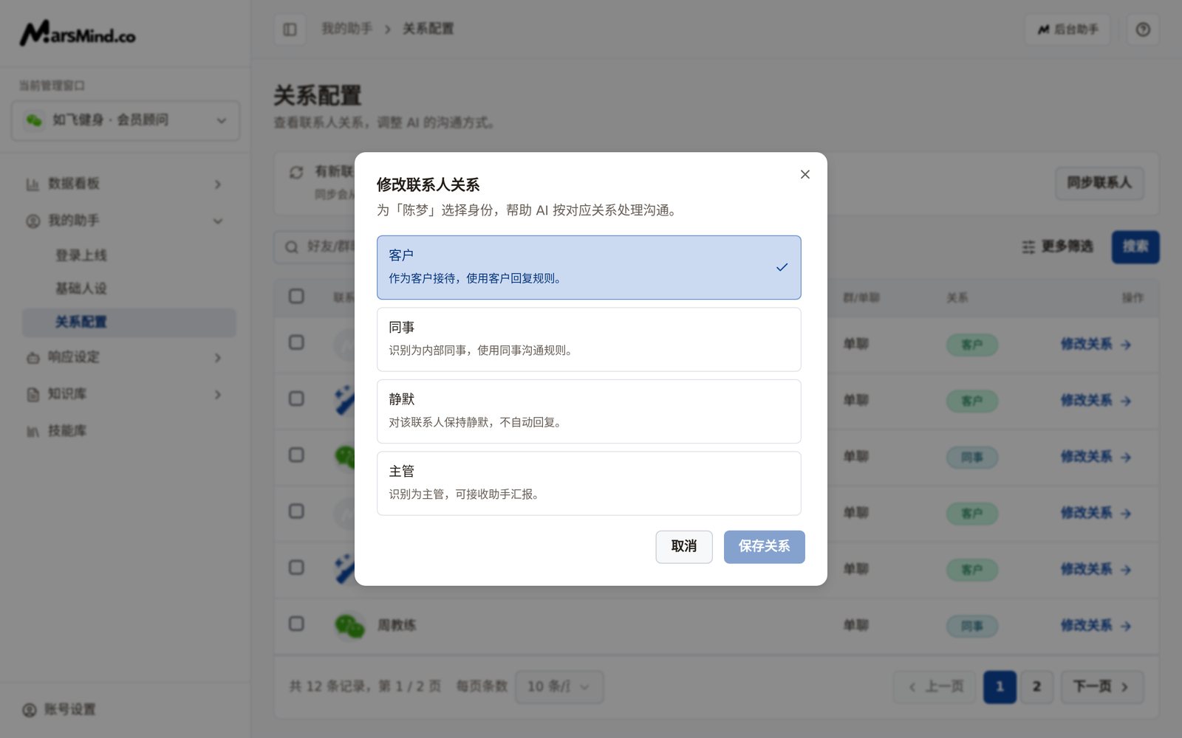Click the 同步联系人 button
1182x738 pixels.
[1099, 183]
